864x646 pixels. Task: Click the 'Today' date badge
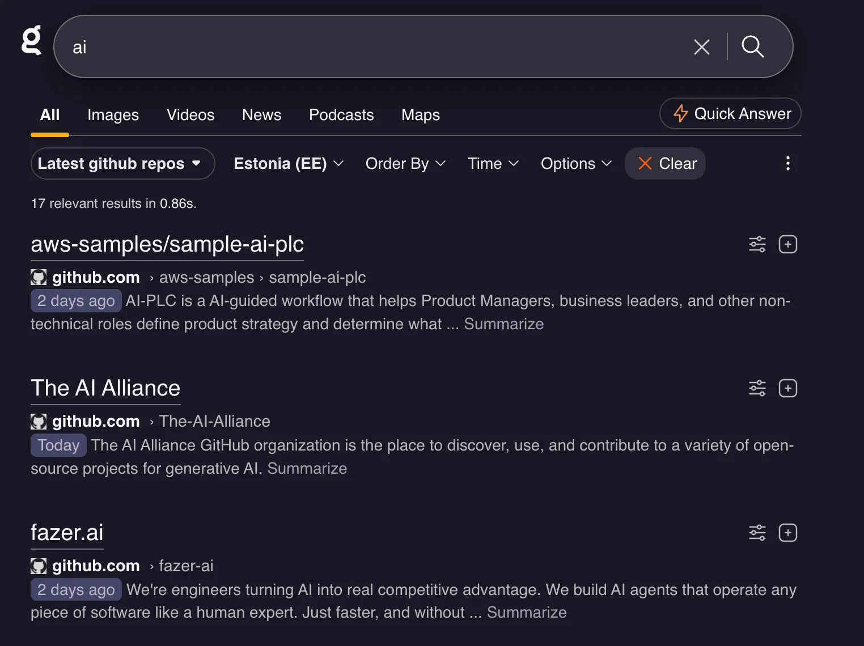pos(58,445)
